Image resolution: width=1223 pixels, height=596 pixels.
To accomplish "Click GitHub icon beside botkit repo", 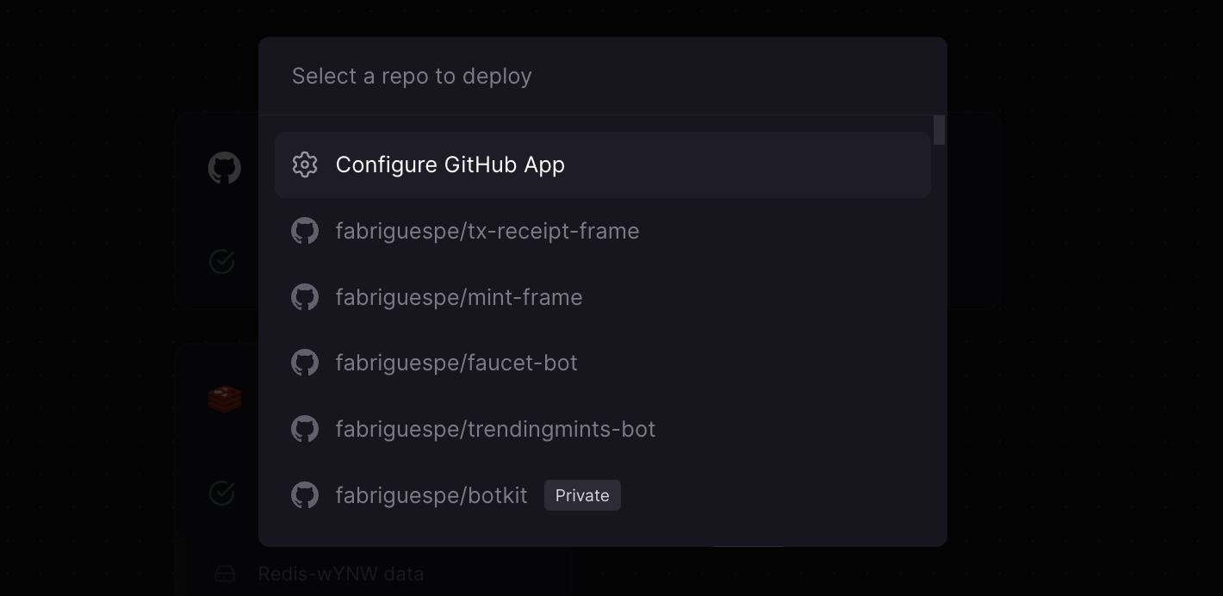I will click(305, 495).
